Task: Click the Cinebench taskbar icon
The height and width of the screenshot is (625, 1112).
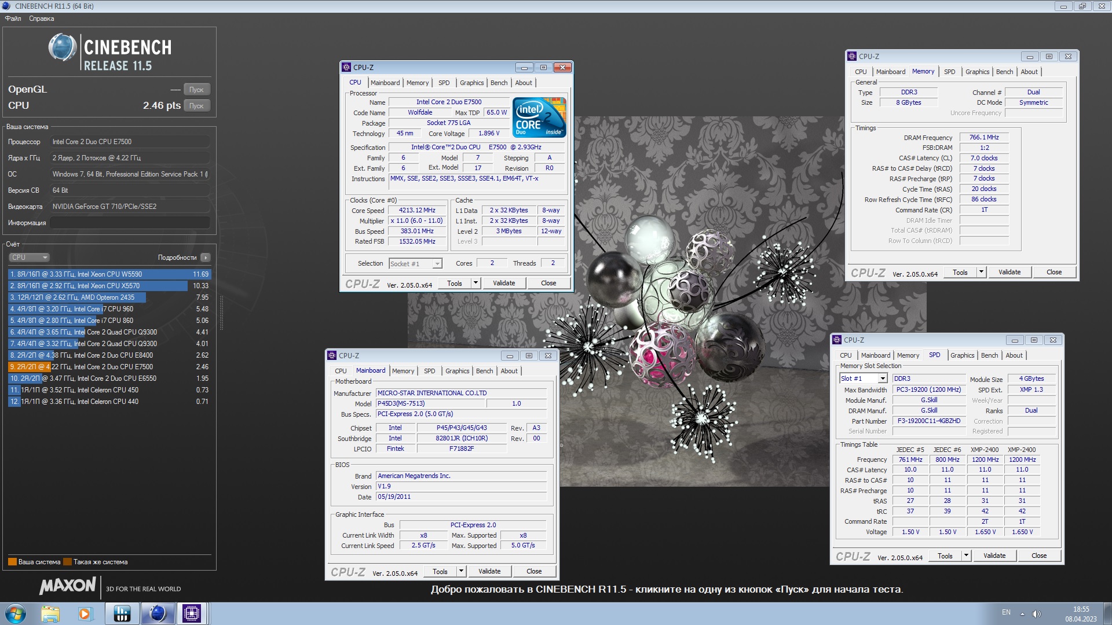Action: click(x=157, y=613)
